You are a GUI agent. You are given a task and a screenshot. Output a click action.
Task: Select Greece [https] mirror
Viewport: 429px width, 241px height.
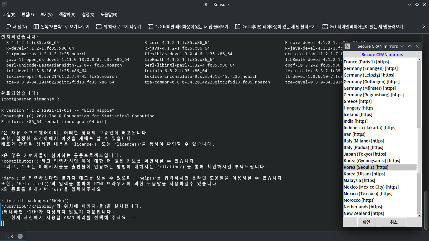point(380,101)
